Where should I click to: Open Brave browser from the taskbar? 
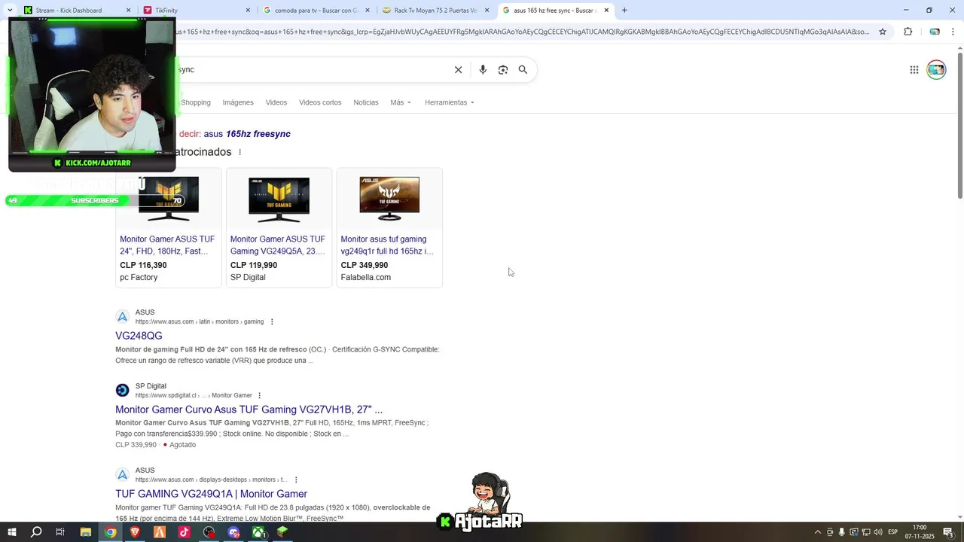coord(135,532)
